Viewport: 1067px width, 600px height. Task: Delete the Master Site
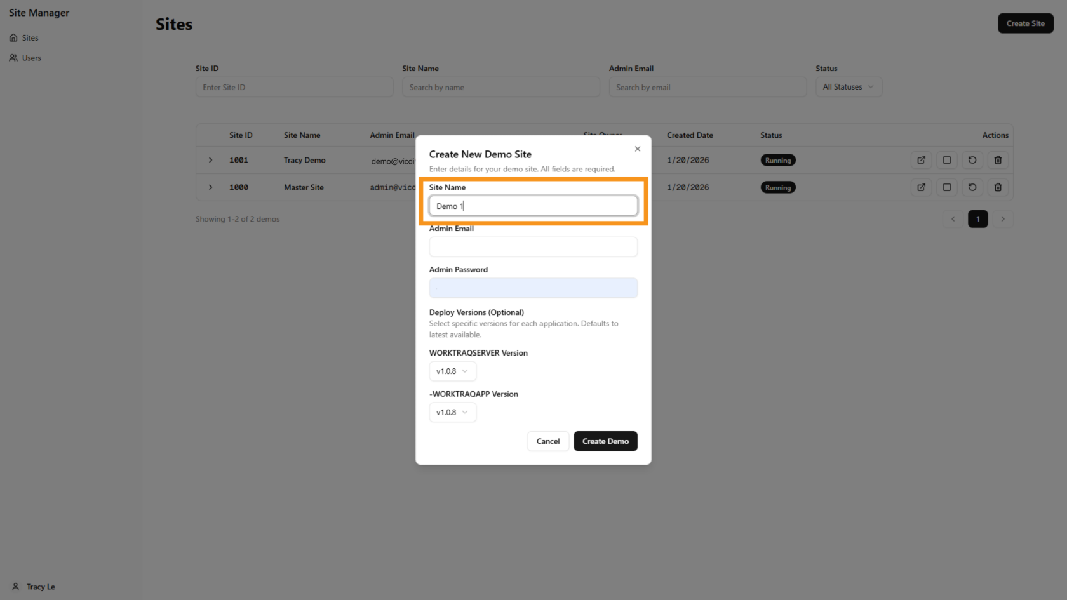tap(997, 187)
